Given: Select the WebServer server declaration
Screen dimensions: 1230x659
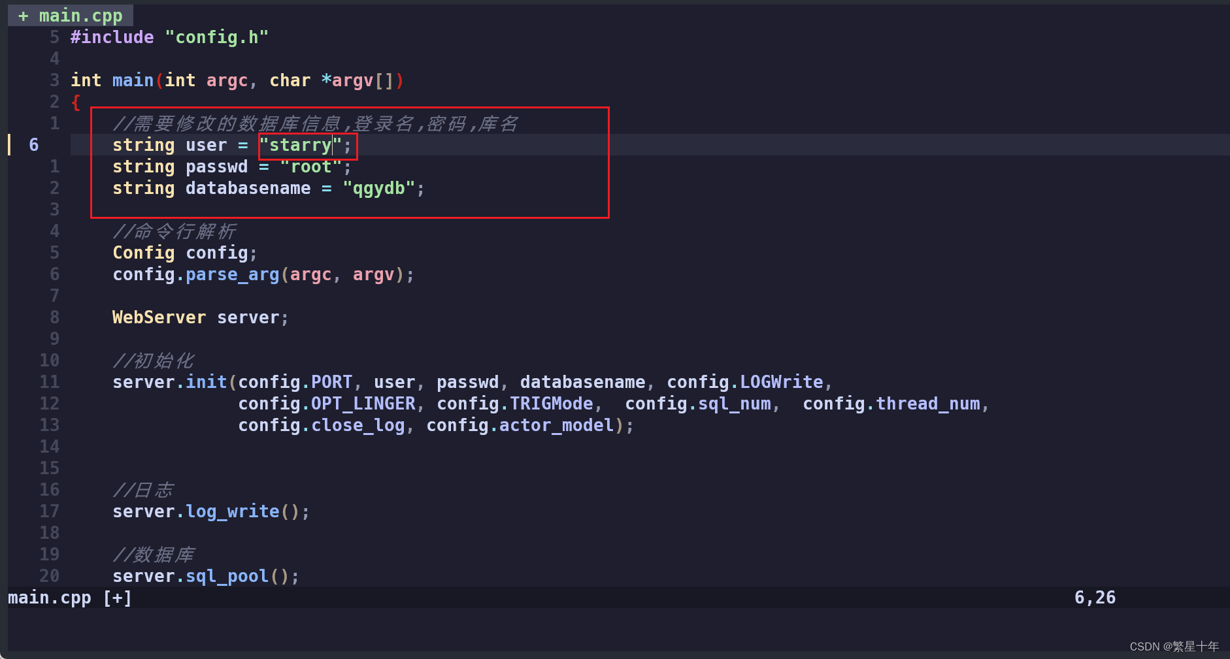Looking at the screenshot, I should (199, 317).
